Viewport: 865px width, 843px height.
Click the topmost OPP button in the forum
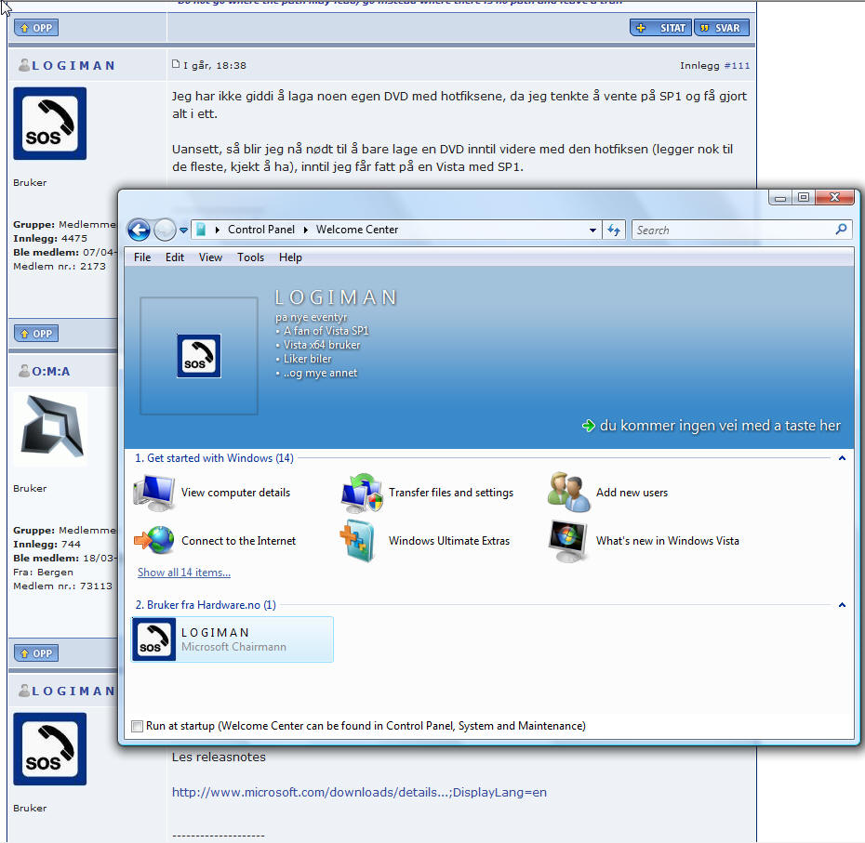(36, 28)
